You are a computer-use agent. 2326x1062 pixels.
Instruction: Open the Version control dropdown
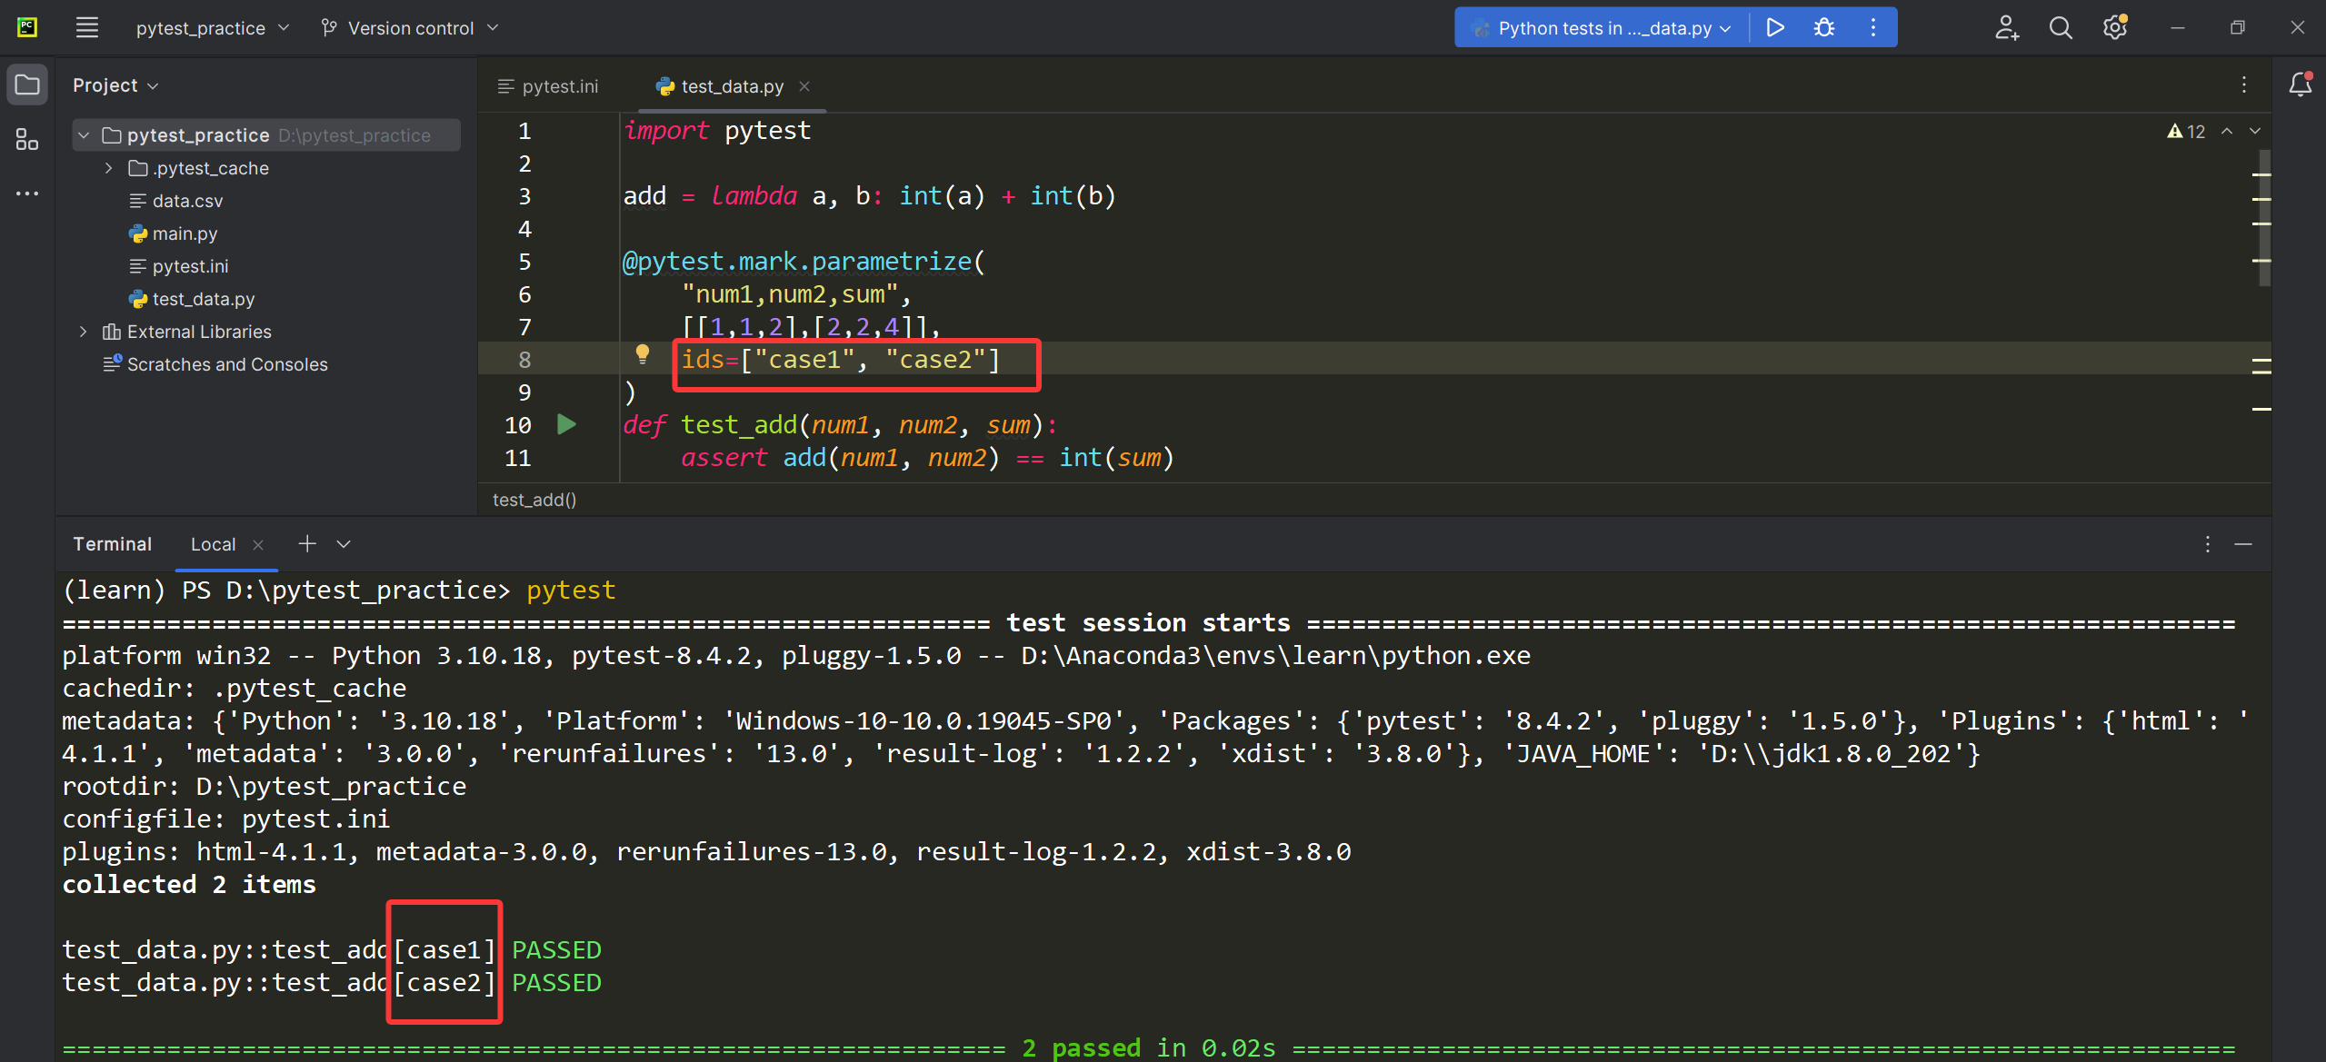pyautogui.click(x=410, y=28)
